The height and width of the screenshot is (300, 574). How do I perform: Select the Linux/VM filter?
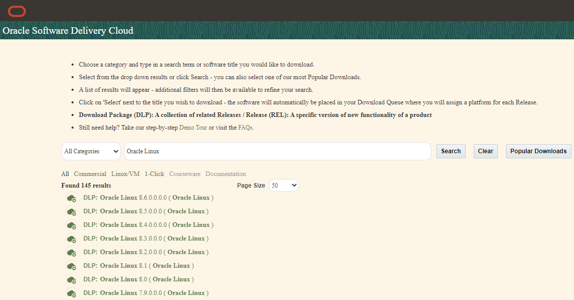125,173
